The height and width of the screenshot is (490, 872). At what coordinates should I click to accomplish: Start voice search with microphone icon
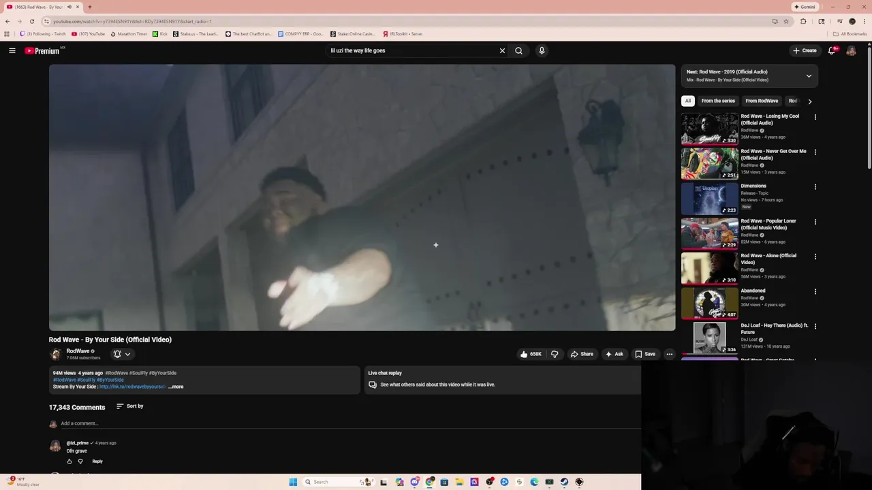tap(542, 50)
